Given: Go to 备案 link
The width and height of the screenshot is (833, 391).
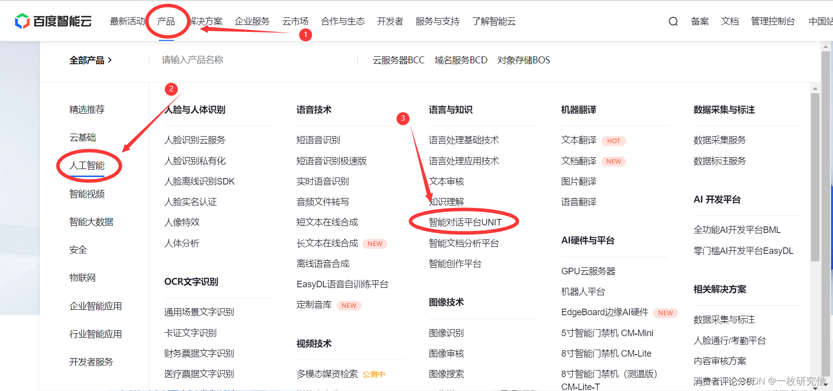Looking at the screenshot, I should [700, 21].
